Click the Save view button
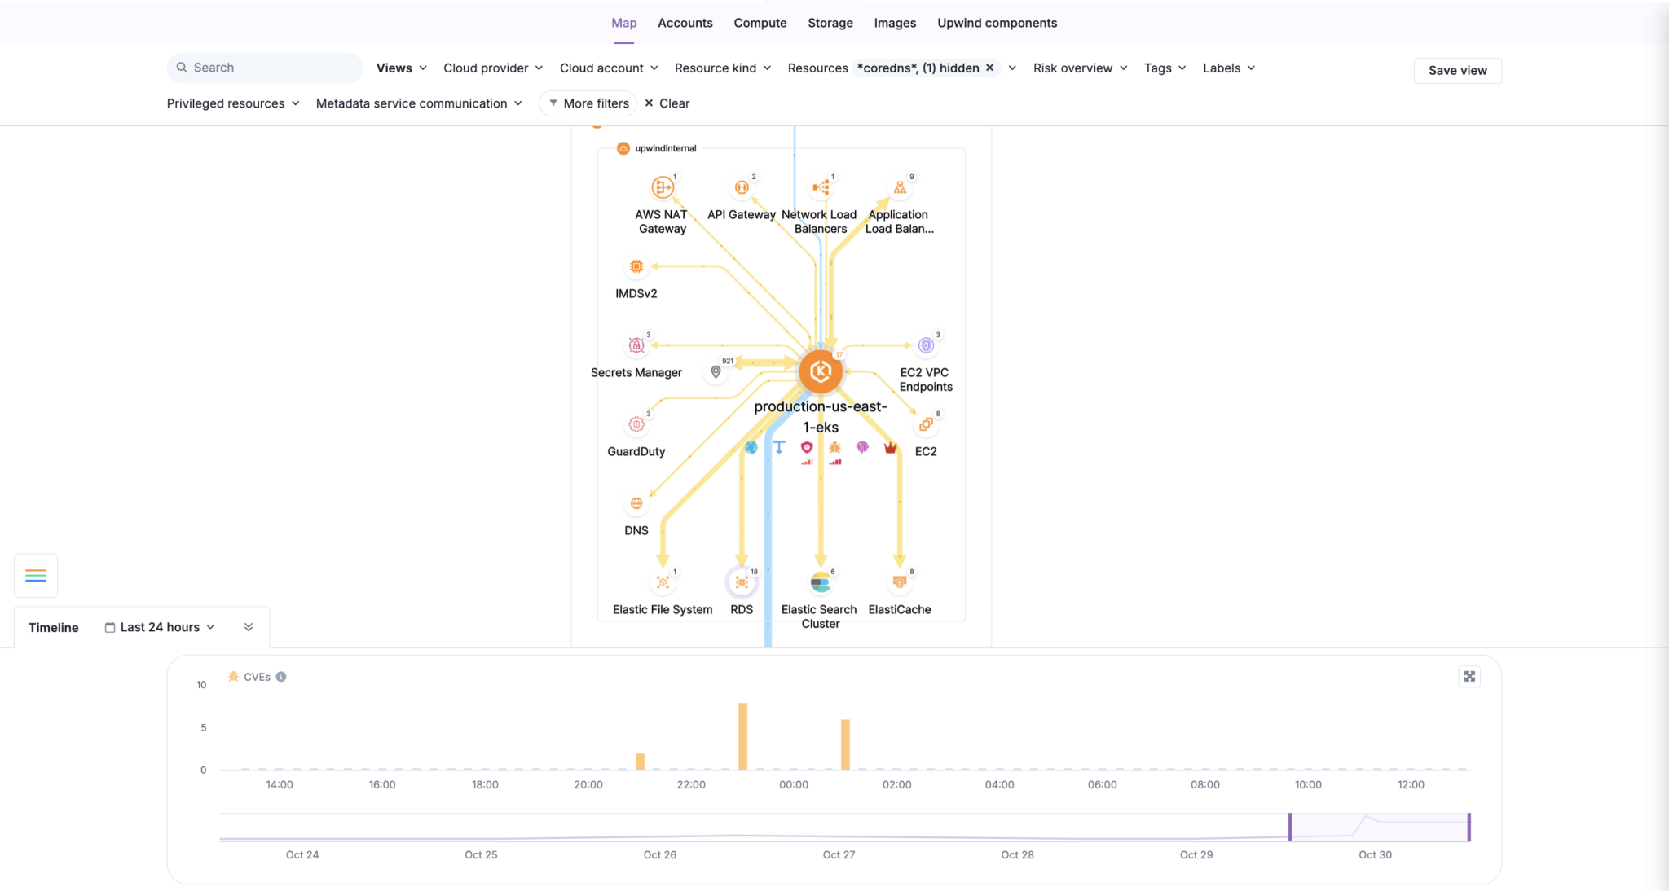Viewport: 1669px width, 891px height. click(1457, 70)
